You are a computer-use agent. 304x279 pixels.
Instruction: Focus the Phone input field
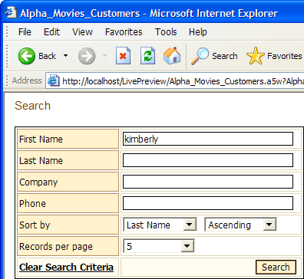[x=208, y=203]
